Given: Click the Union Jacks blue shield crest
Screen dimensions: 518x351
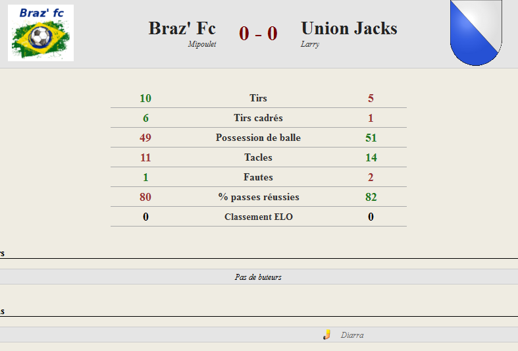Looking at the screenshot, I should pyautogui.click(x=476, y=32).
